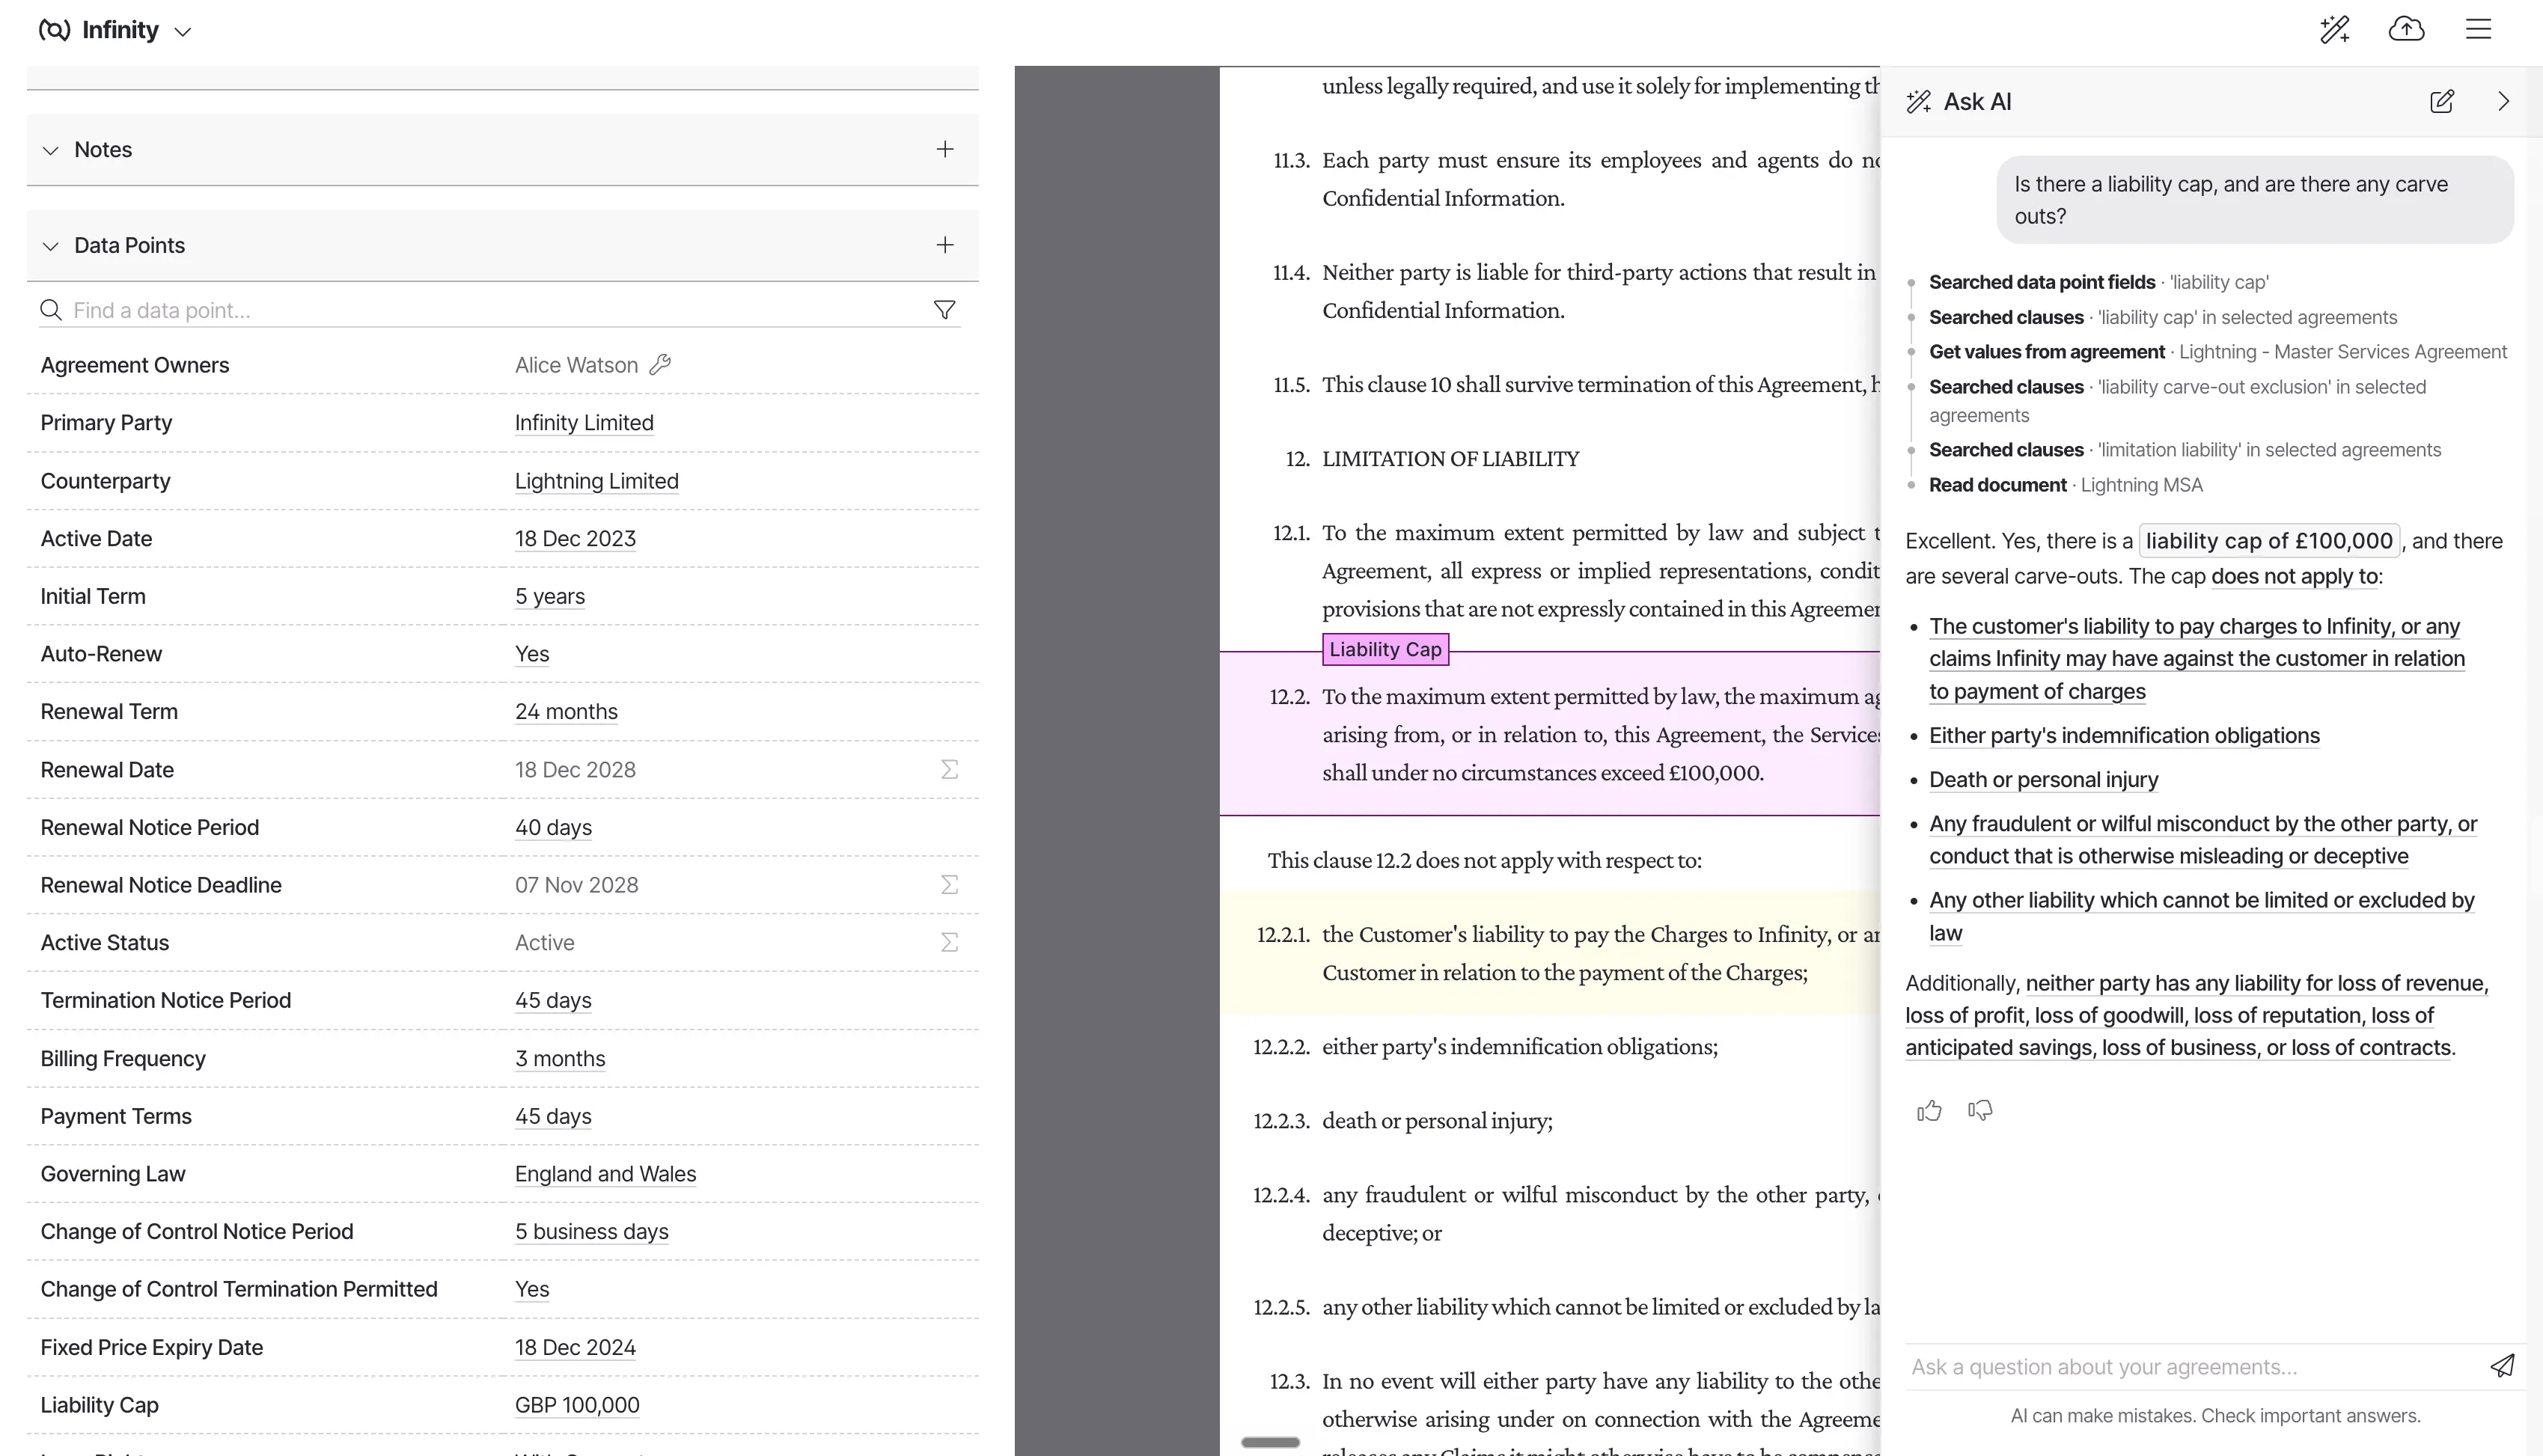Click the Find a data point search field

point(500,310)
